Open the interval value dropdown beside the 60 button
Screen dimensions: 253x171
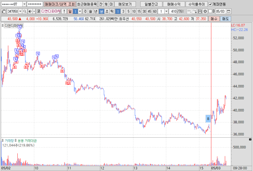click(166, 11)
